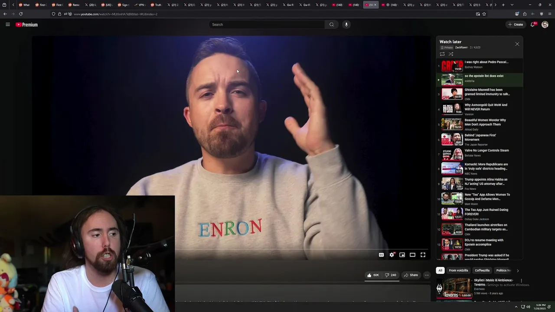Select the 'Coffeezilla' filter chip
This screenshot has width=555, height=312.
482,270
